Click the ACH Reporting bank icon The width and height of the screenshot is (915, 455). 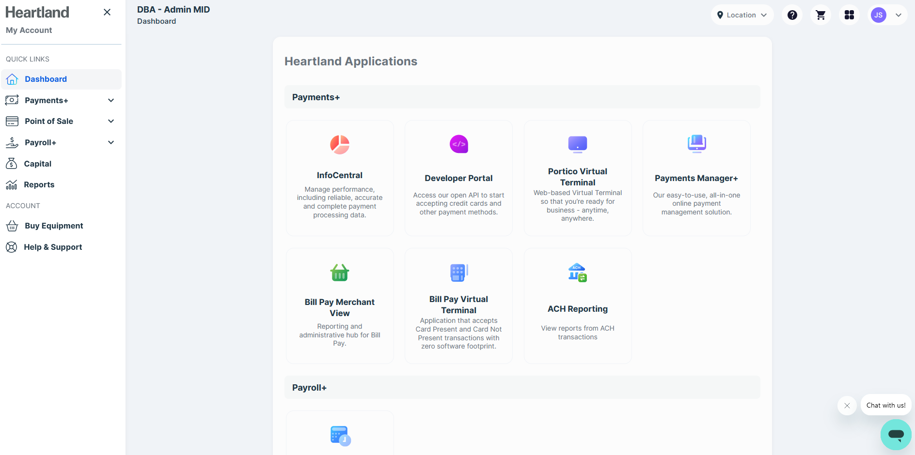pyautogui.click(x=578, y=273)
